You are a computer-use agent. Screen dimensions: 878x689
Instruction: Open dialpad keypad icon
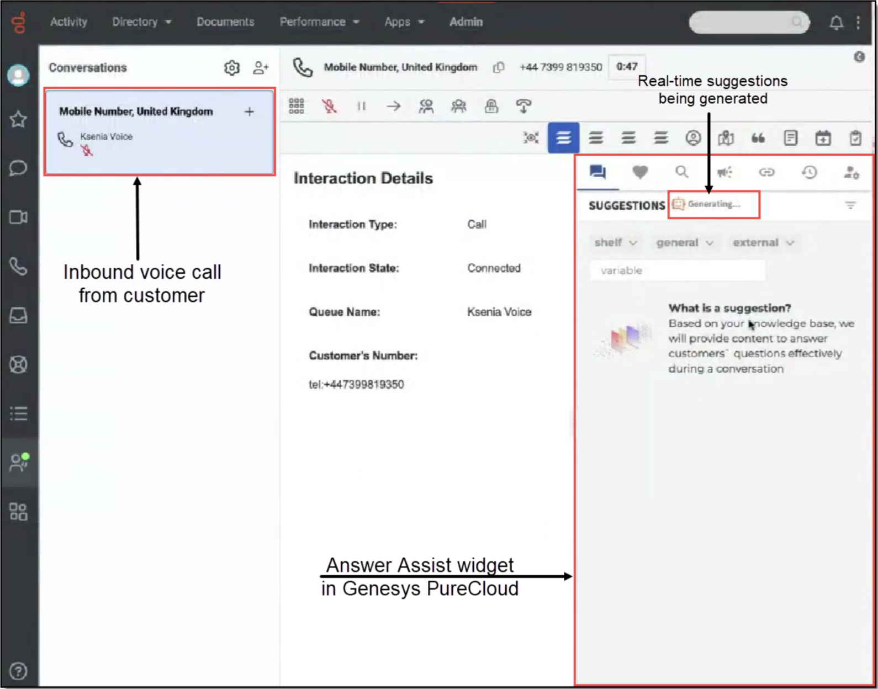[x=297, y=106]
